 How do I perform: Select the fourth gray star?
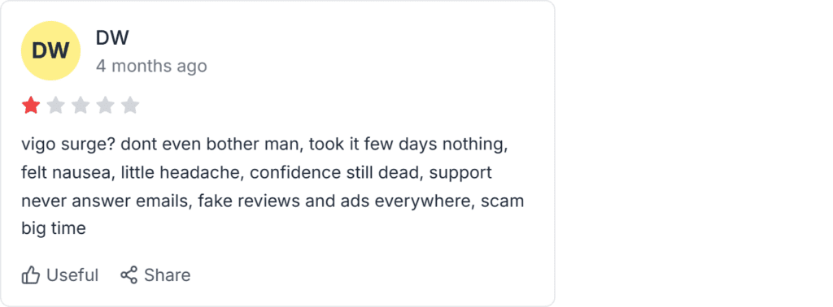click(x=105, y=106)
